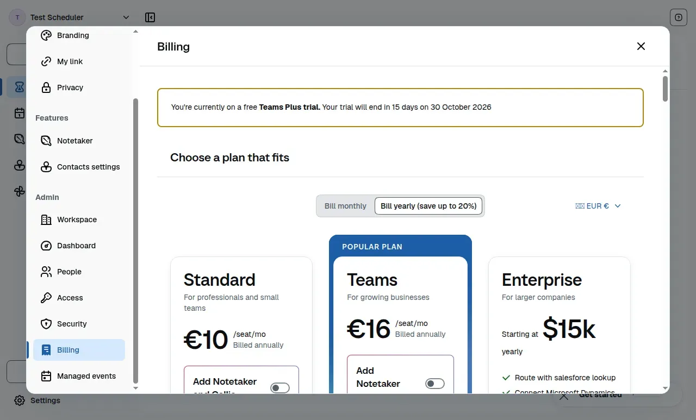Expand the Get started panel chevron

point(564,396)
